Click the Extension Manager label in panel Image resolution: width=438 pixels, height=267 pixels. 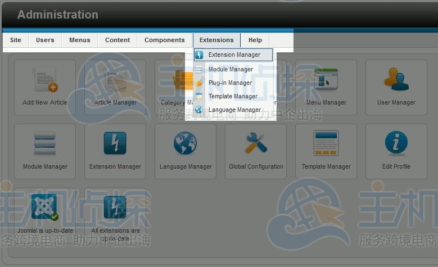point(115,166)
